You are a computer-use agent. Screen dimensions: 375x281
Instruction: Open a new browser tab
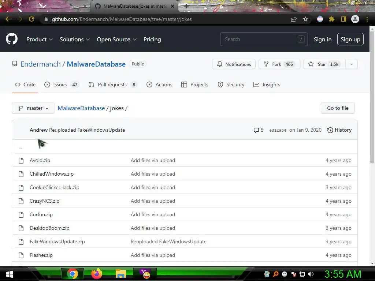pos(186,7)
